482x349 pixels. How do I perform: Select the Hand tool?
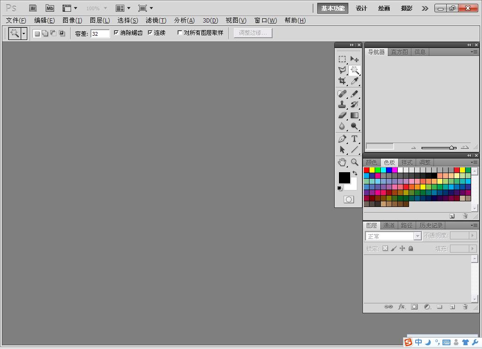coord(342,162)
